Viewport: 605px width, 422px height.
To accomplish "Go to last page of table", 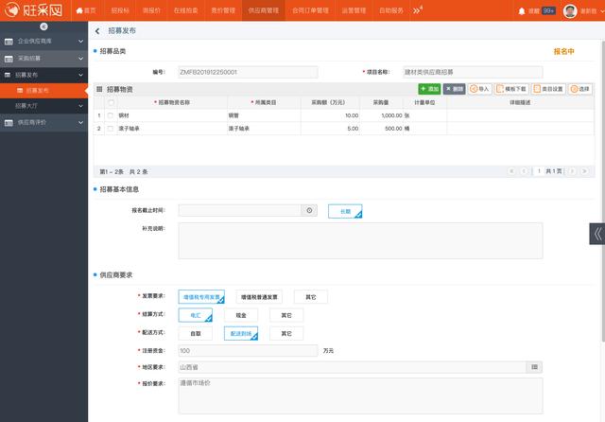I will click(584, 171).
